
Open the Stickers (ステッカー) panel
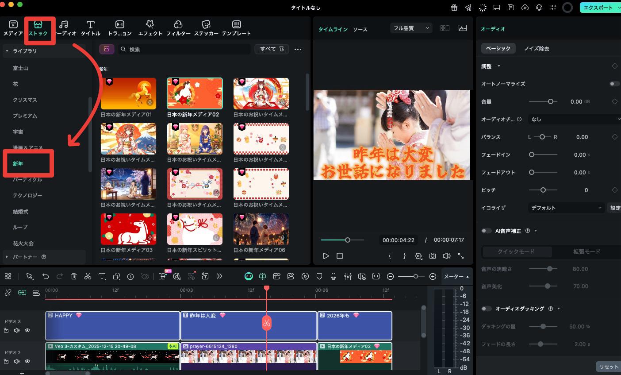pyautogui.click(x=206, y=27)
